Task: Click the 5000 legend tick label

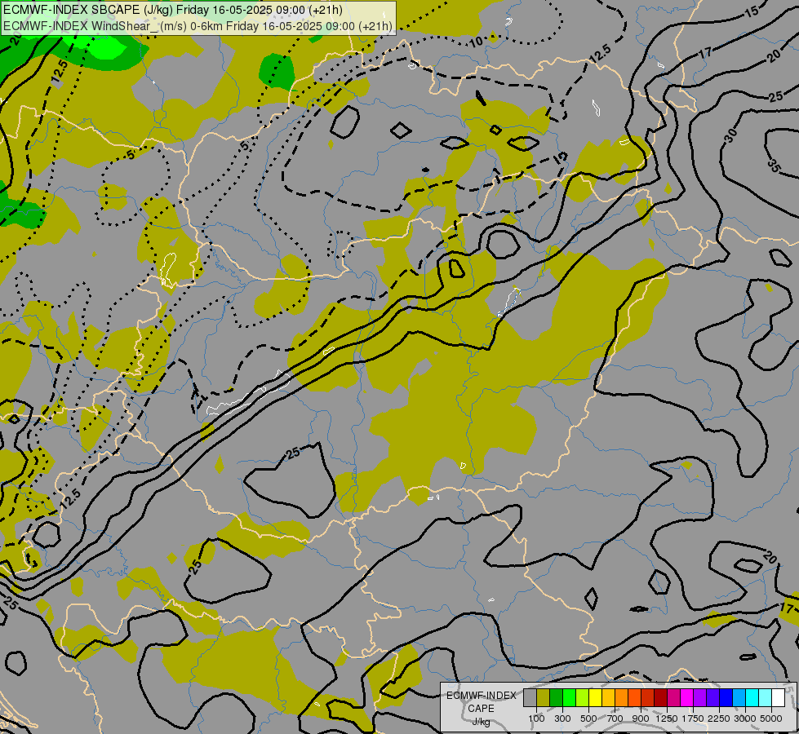Action: coord(771,719)
